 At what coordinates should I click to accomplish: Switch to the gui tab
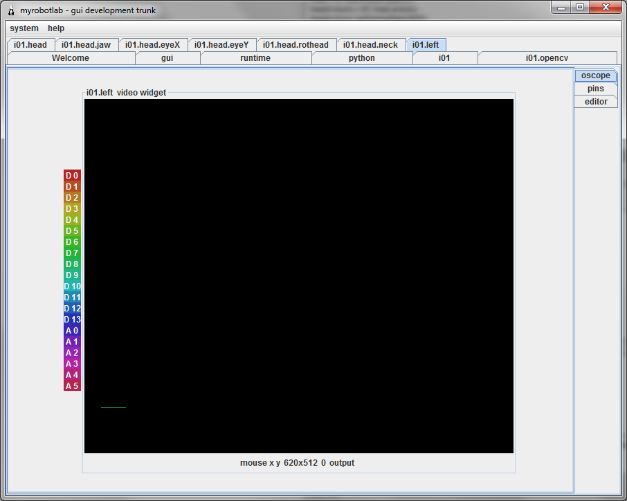167,58
